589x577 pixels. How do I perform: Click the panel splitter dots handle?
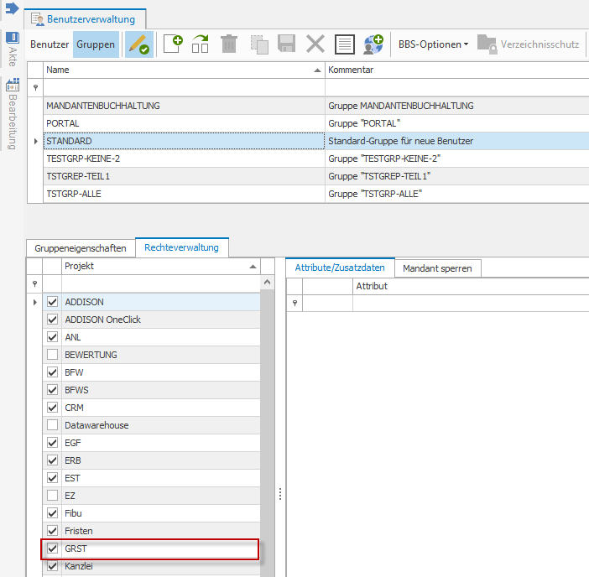(x=280, y=494)
